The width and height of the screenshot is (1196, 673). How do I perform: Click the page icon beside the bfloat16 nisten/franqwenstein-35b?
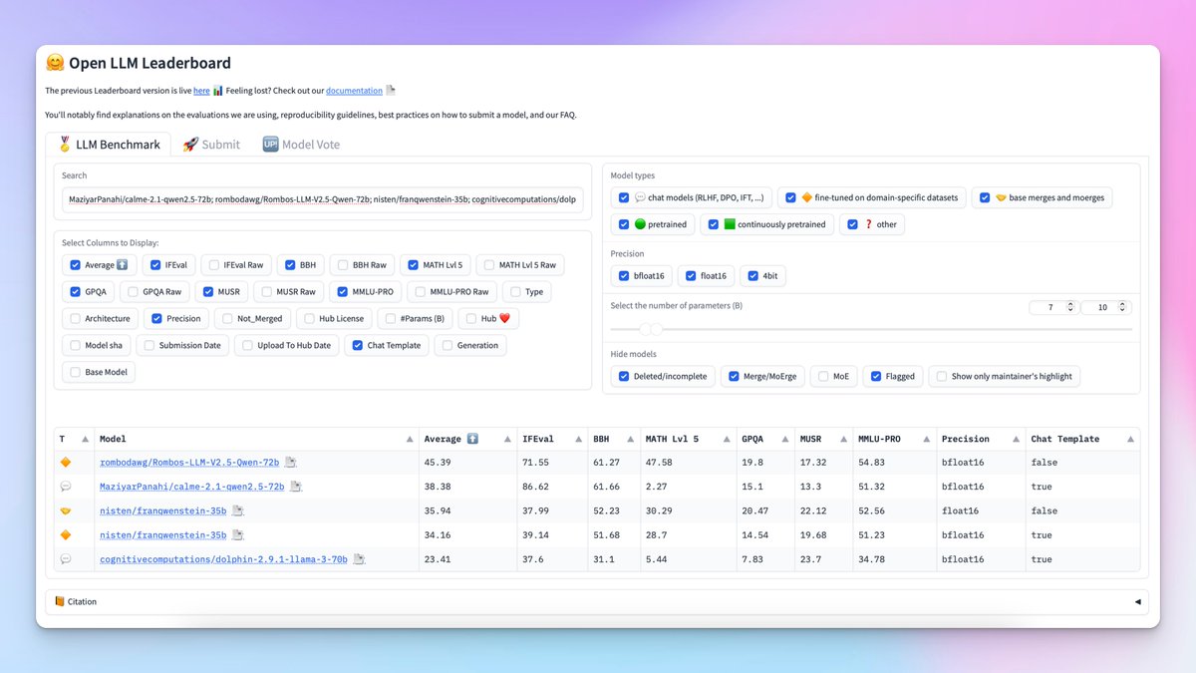[238, 535]
